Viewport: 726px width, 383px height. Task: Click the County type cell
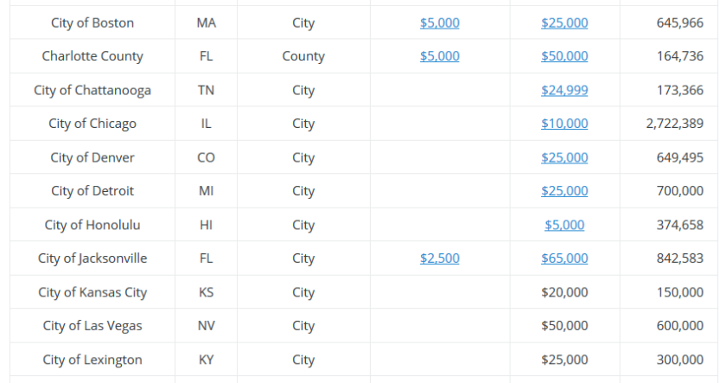303,56
